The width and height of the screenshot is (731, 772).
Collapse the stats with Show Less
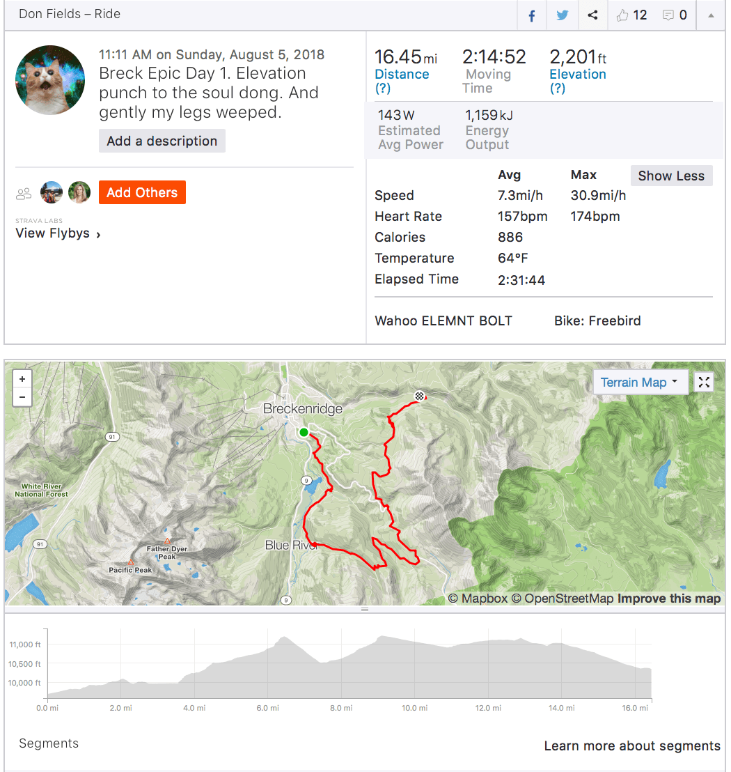pyautogui.click(x=671, y=176)
